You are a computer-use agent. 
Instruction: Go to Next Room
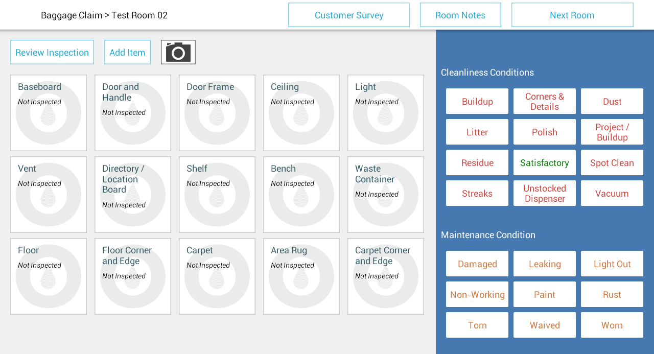(x=572, y=15)
